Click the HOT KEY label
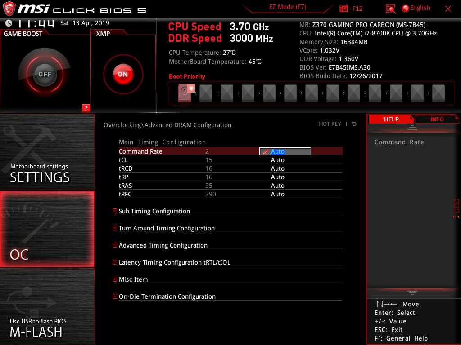Viewport: 461px width, 345px height. coord(330,124)
